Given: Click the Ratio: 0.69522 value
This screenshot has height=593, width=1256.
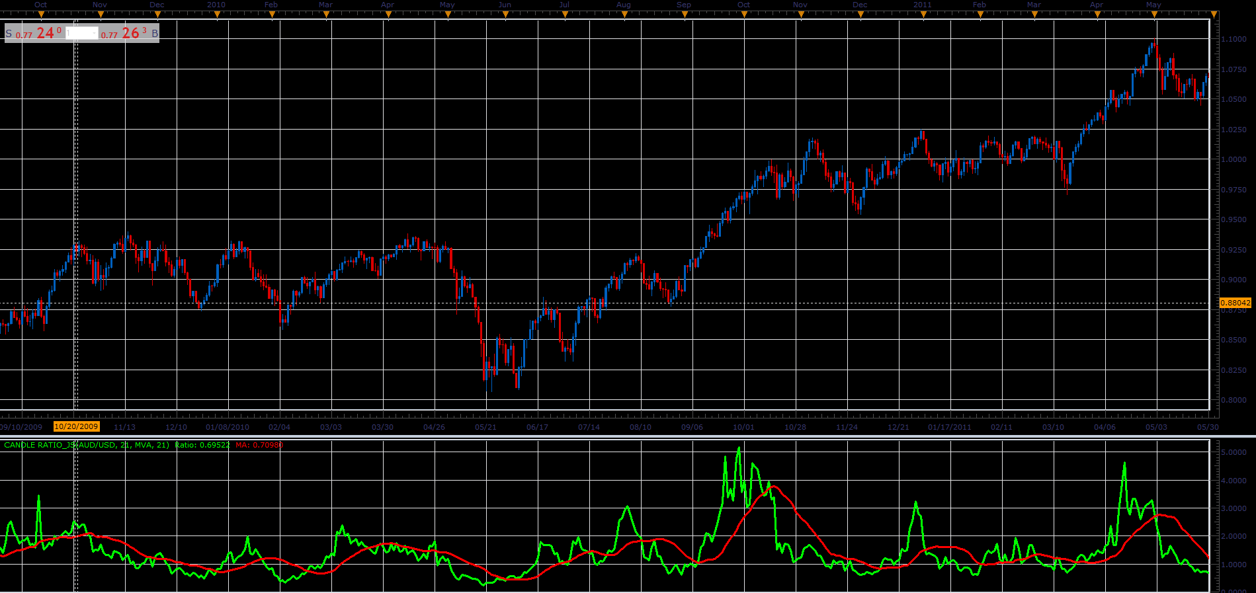Looking at the screenshot, I should click(202, 445).
